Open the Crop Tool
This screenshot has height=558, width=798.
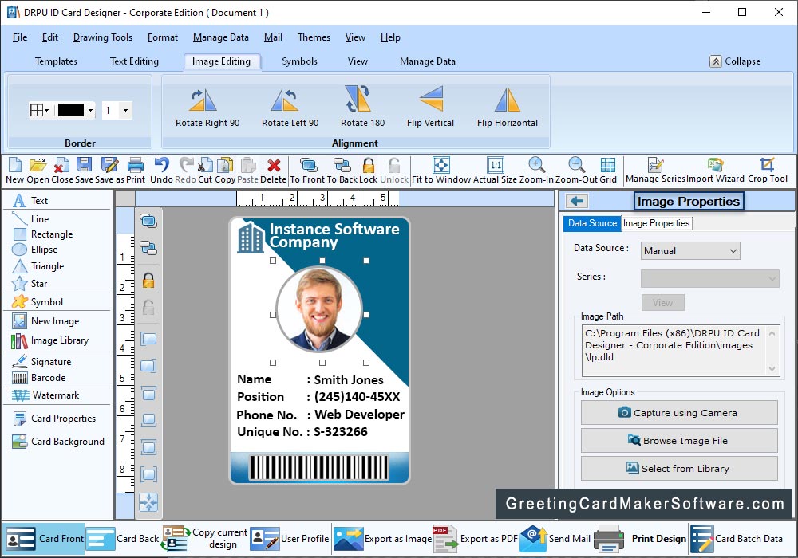[x=768, y=166]
